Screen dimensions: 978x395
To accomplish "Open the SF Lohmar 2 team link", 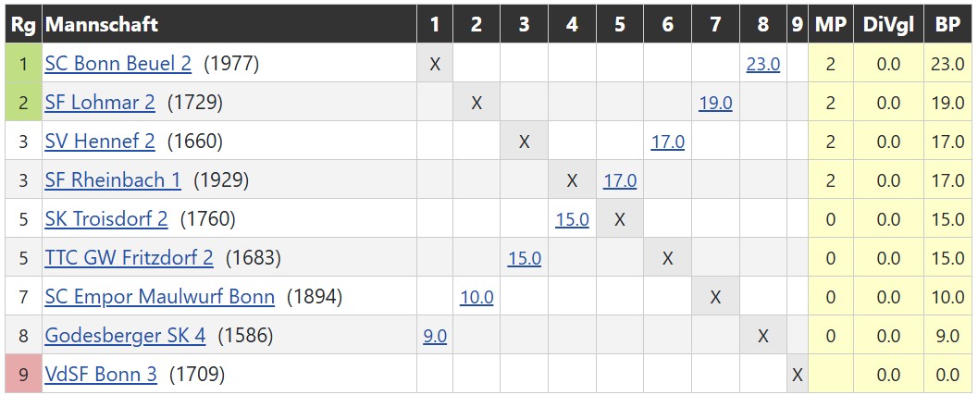I will (x=100, y=103).
